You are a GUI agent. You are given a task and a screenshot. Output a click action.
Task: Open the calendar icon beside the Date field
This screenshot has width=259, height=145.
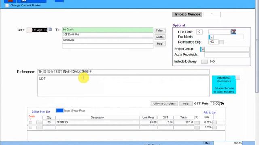50,29
